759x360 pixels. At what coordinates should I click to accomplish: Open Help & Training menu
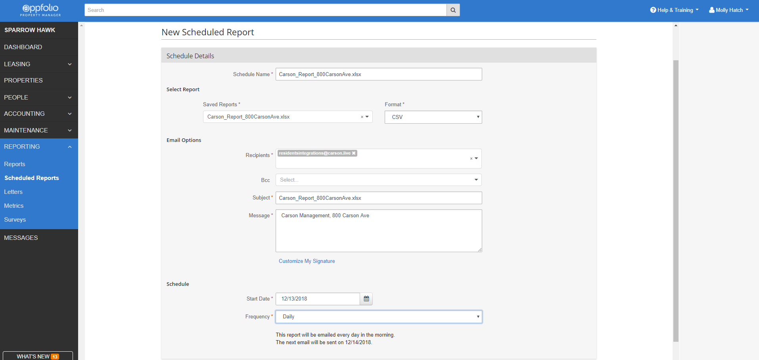tap(674, 10)
